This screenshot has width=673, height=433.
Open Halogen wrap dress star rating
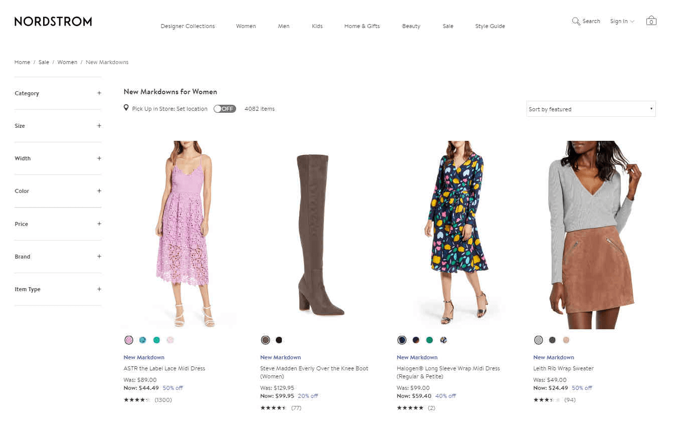pyautogui.click(x=410, y=408)
